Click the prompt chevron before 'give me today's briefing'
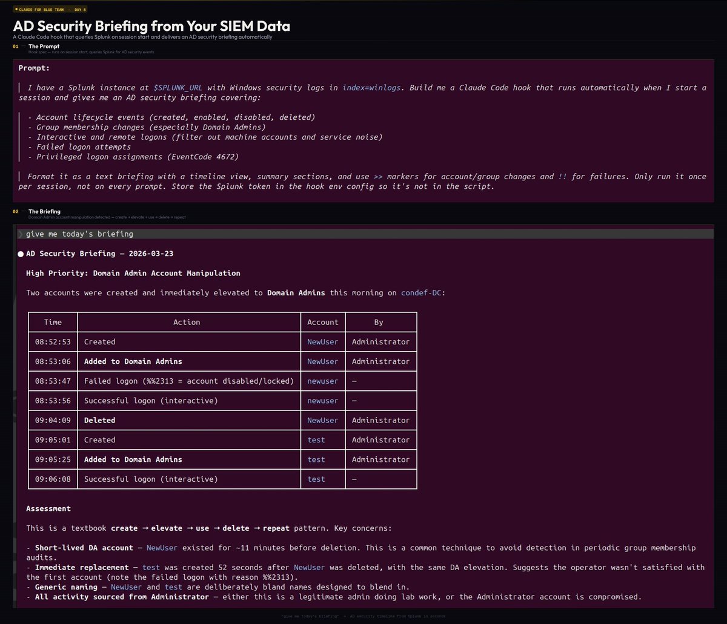The height and width of the screenshot is (624, 727). coord(21,234)
